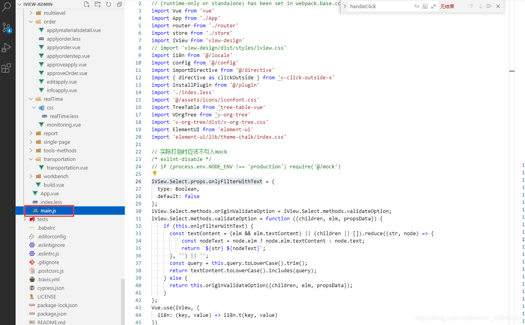The height and width of the screenshot is (325, 525).
Task: Select main.js in the explorer
Action: (70, 211)
